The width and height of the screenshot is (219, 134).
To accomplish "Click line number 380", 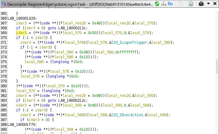I will 4,86.
